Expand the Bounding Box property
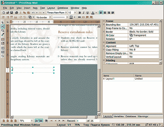The height and width of the screenshot is (127, 164). [x=104, y=25]
